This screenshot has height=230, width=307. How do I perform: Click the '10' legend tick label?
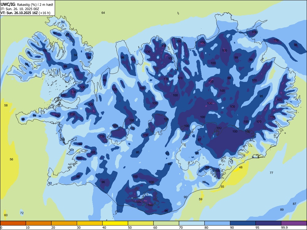pos(28,228)
